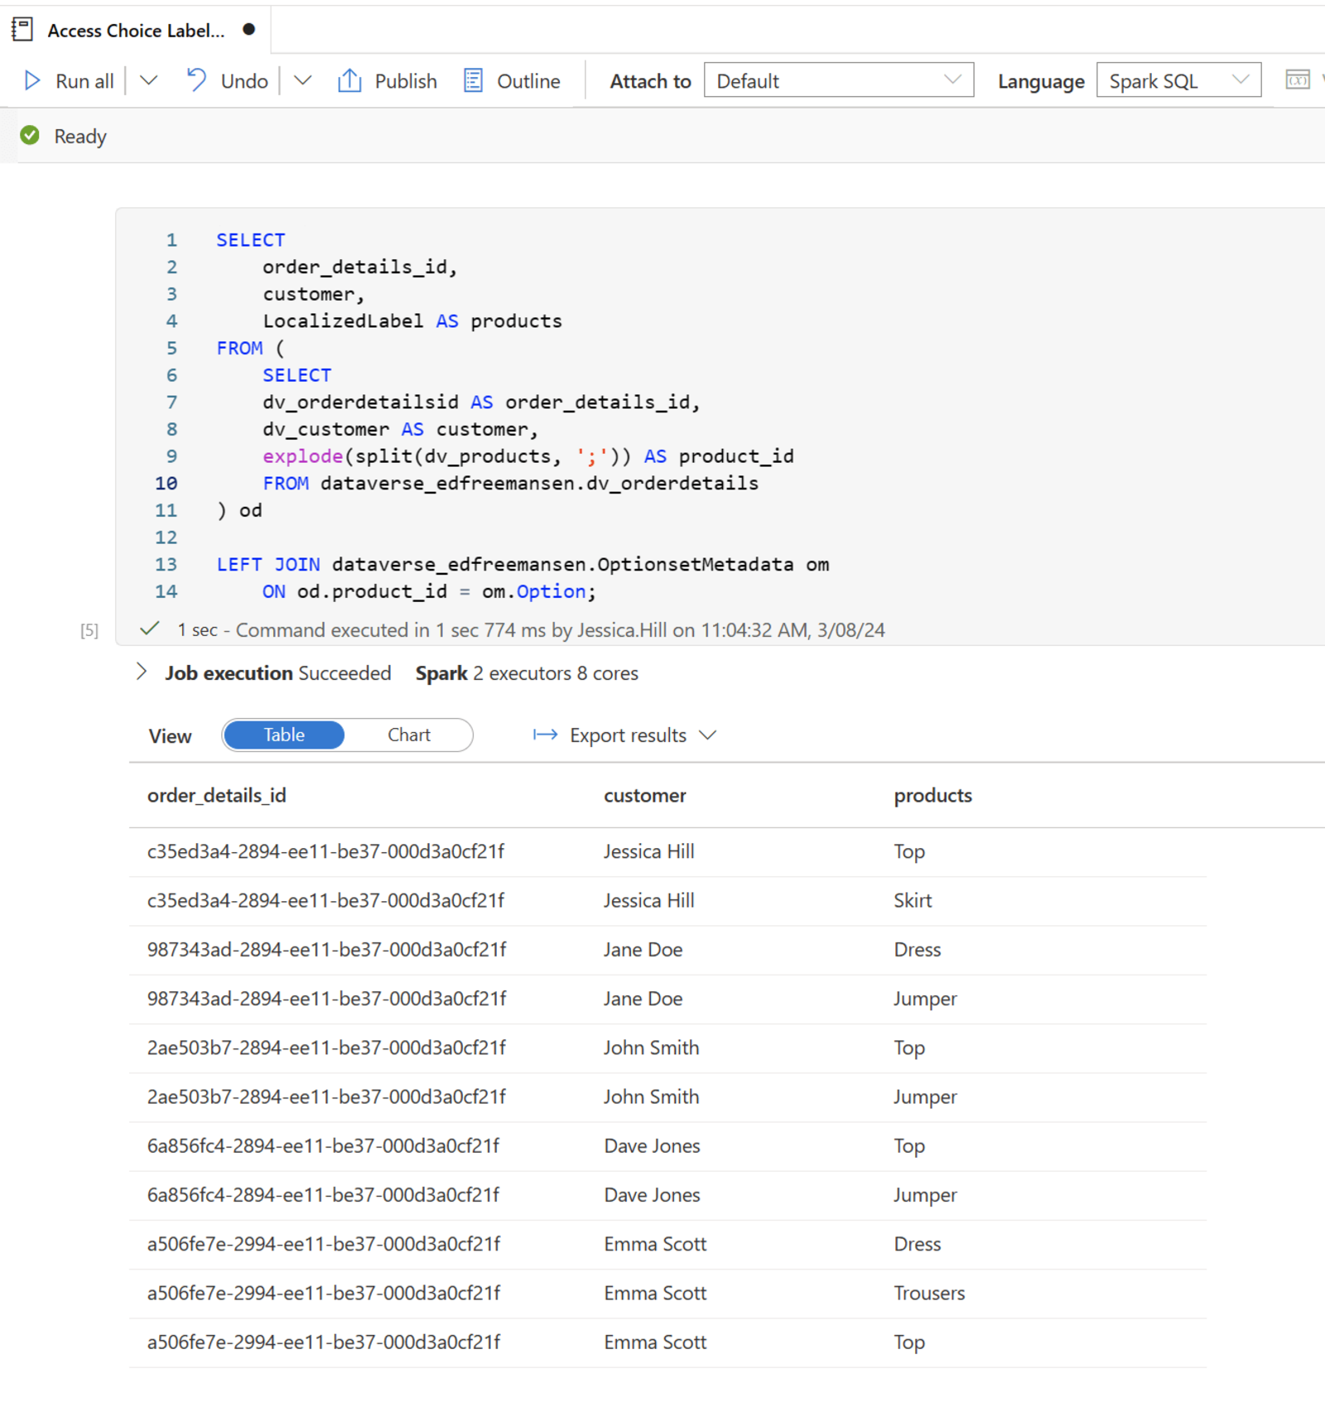Click the command executed status message
The image size is (1325, 1412).
[x=531, y=630]
